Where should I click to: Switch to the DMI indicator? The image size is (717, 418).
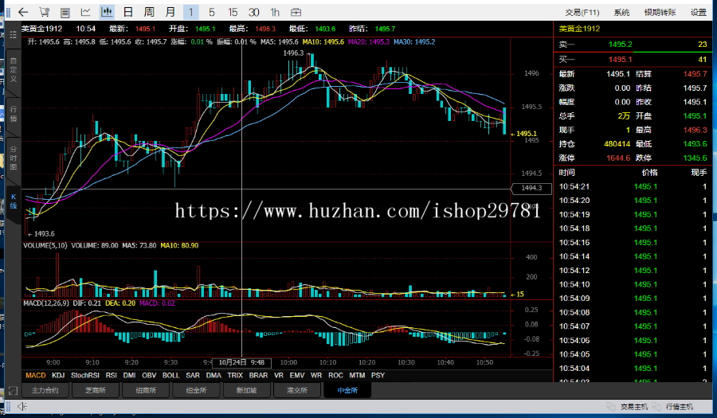pos(129,376)
